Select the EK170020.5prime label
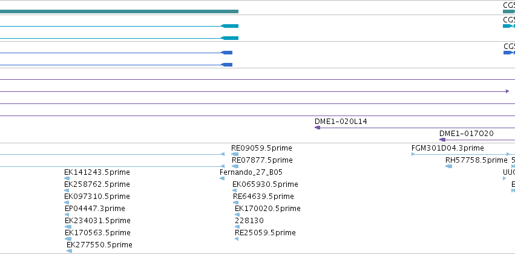 click(267, 209)
